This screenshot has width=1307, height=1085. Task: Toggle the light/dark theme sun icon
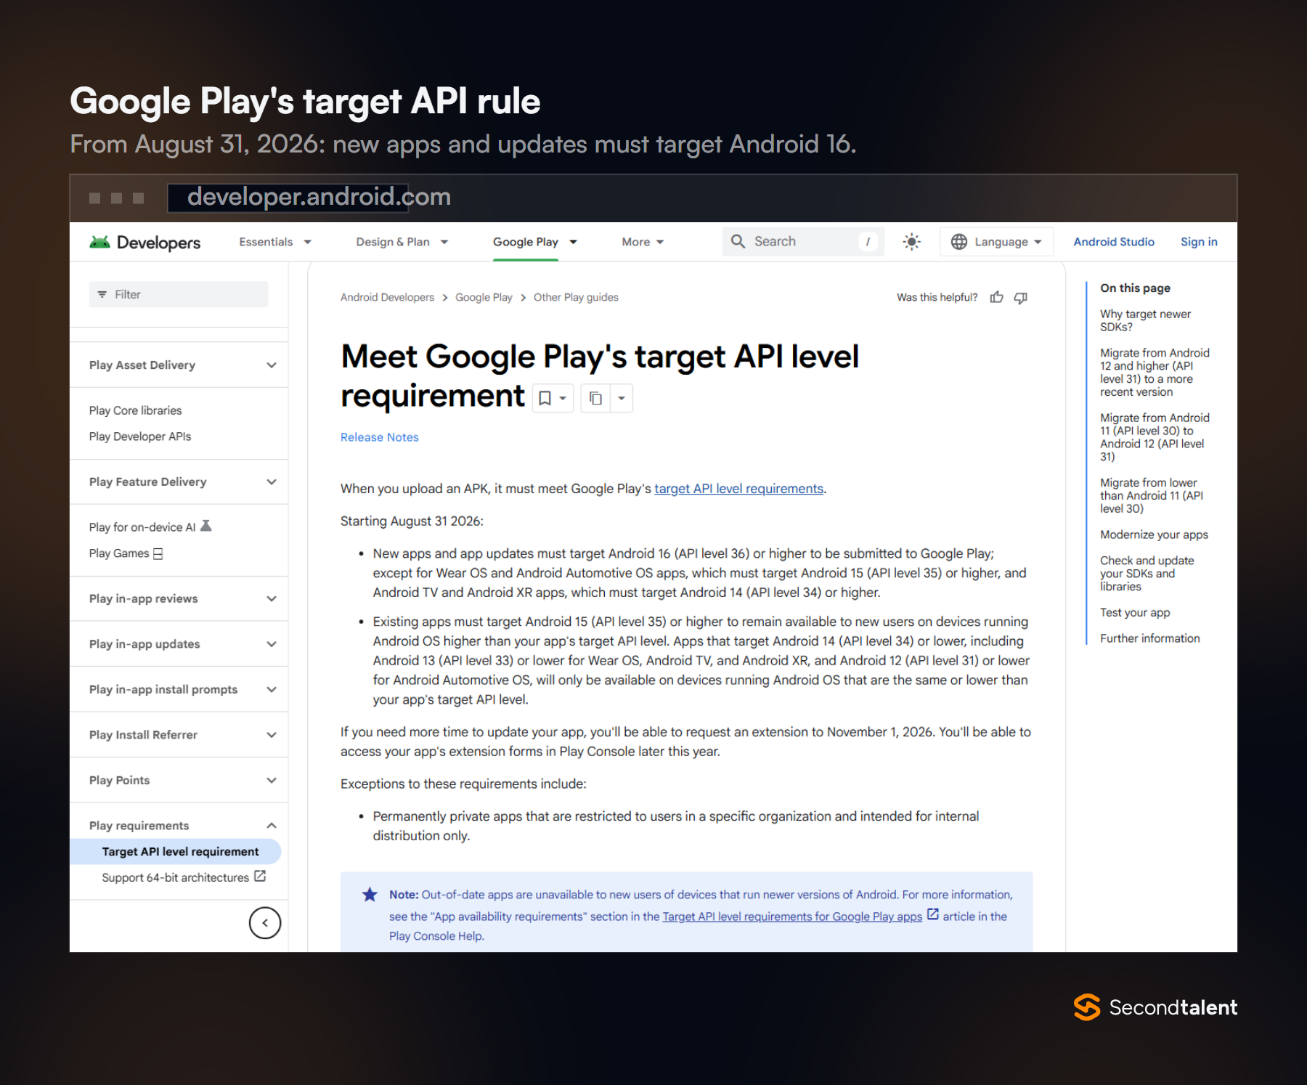tap(911, 242)
